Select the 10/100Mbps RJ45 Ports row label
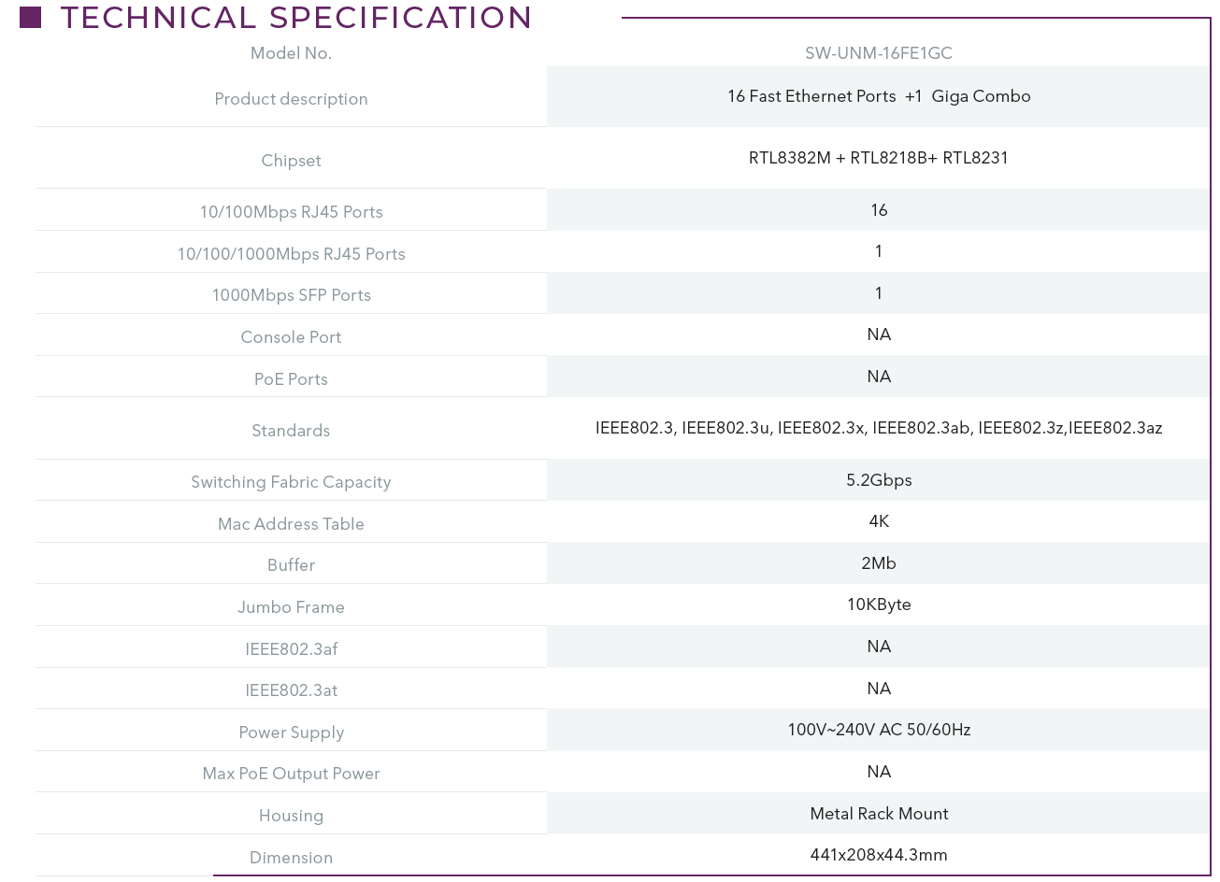Image resolution: width=1220 pixels, height=882 pixels. (x=291, y=212)
